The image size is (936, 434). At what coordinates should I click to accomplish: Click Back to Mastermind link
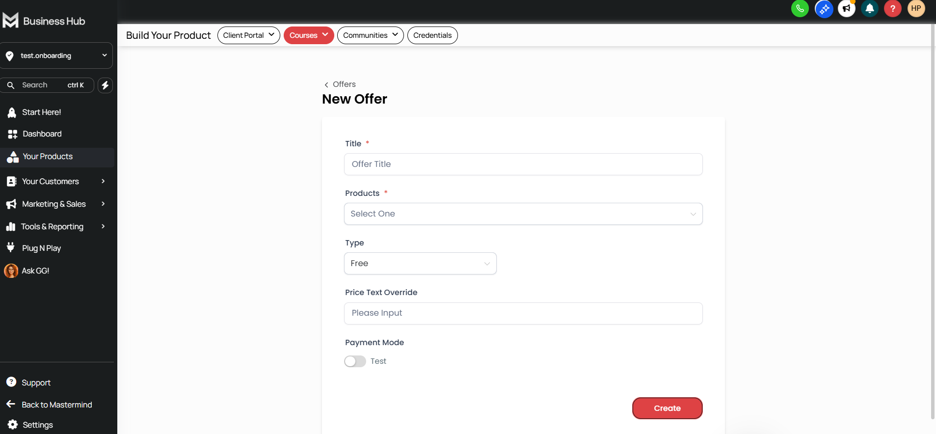pyautogui.click(x=57, y=405)
